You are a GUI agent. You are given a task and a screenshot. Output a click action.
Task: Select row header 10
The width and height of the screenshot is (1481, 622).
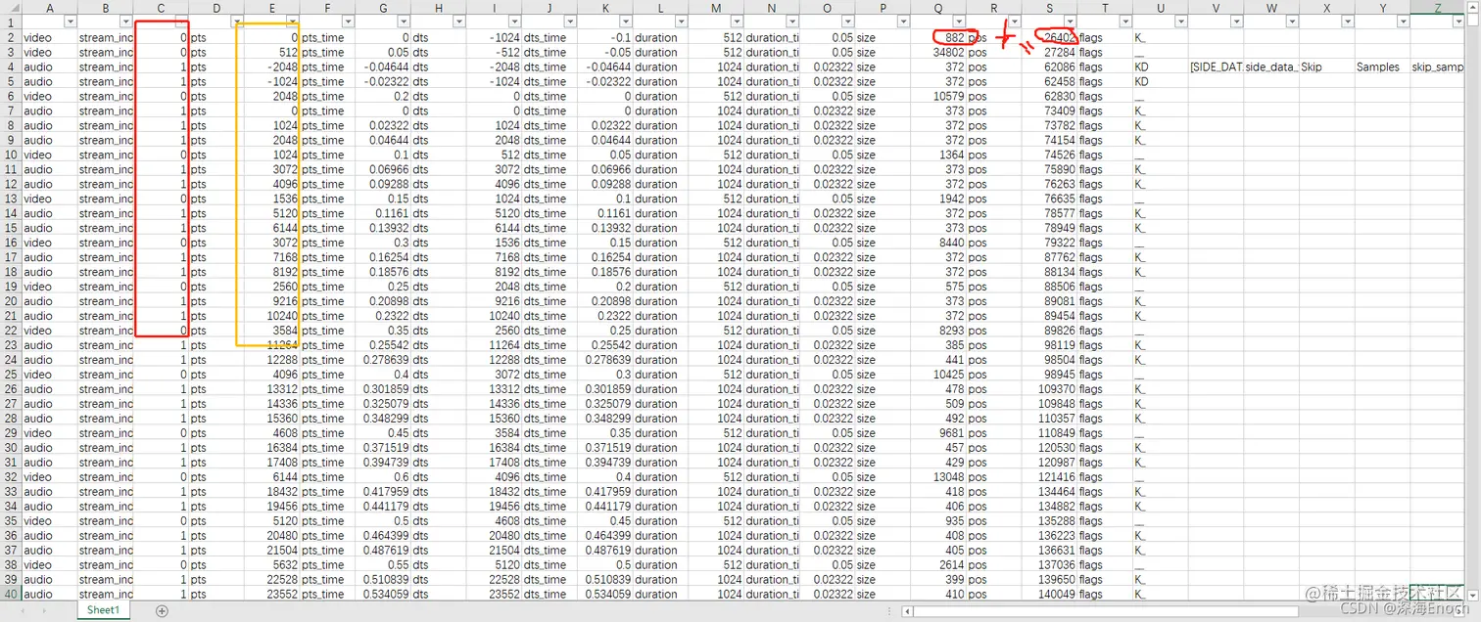(11, 155)
